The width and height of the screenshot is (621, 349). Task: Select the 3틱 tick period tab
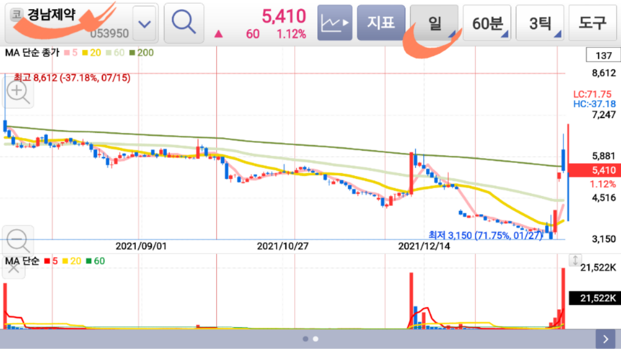coord(540,23)
